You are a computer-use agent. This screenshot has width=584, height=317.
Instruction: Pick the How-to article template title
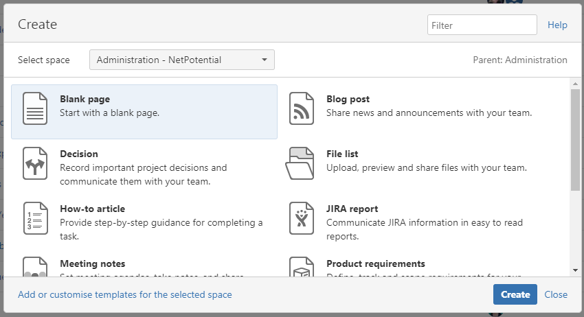click(x=92, y=209)
